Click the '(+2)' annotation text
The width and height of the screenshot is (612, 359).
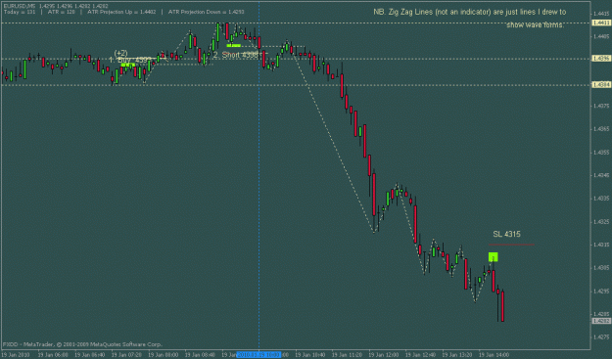click(120, 53)
